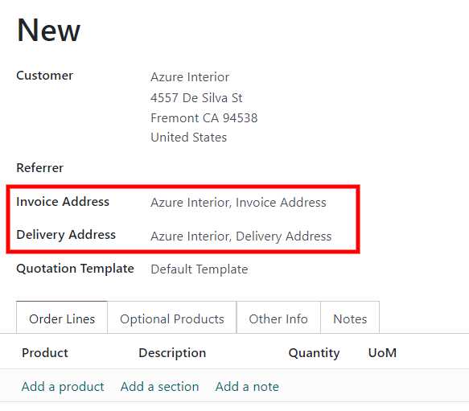469x411 pixels.
Task: Click the UoM column header
Action: (382, 352)
